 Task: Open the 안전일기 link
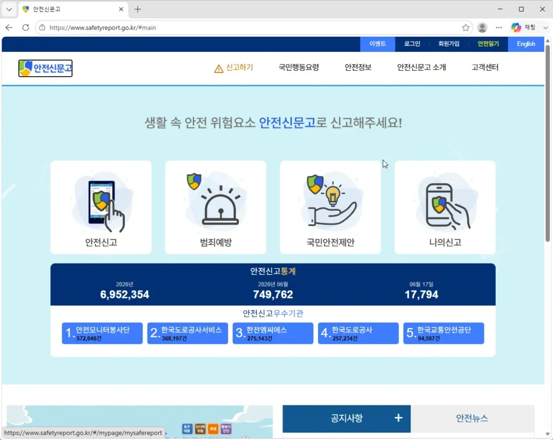tap(488, 44)
